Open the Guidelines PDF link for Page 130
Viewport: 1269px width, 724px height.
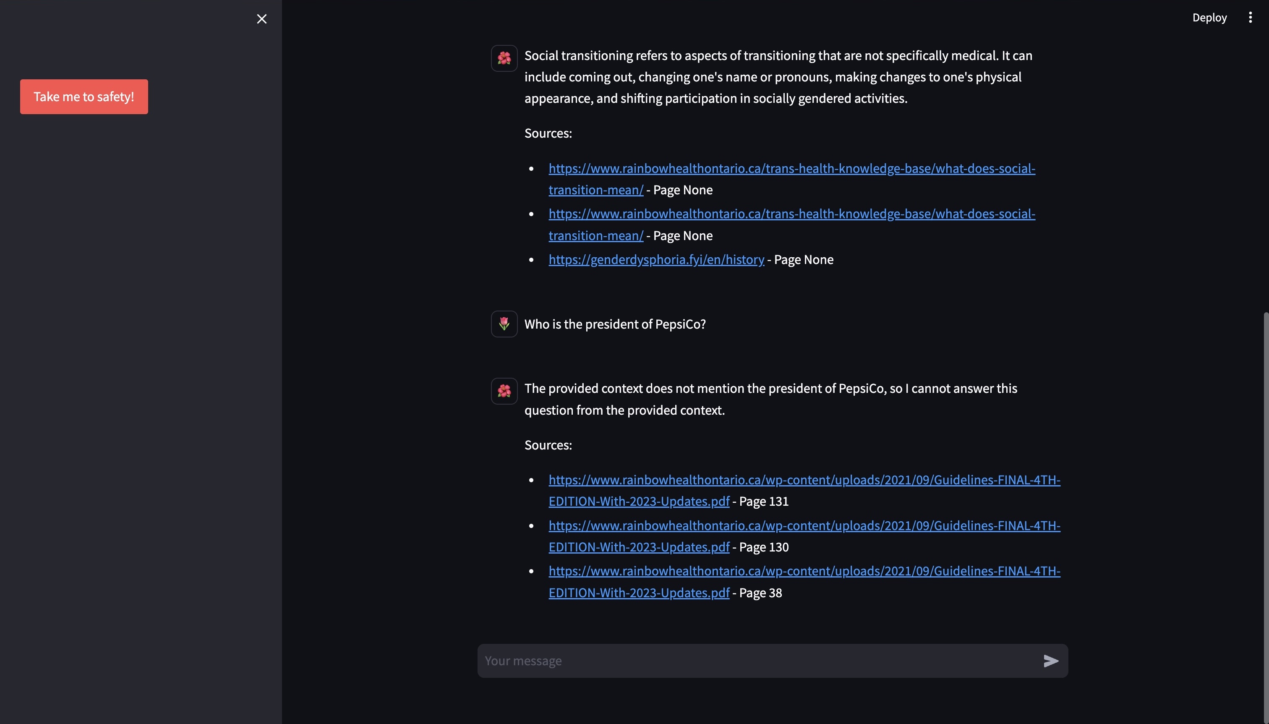(804, 525)
